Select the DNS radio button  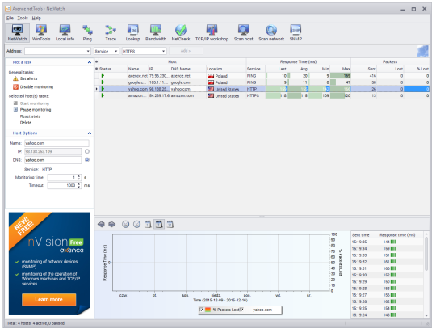[87, 160]
